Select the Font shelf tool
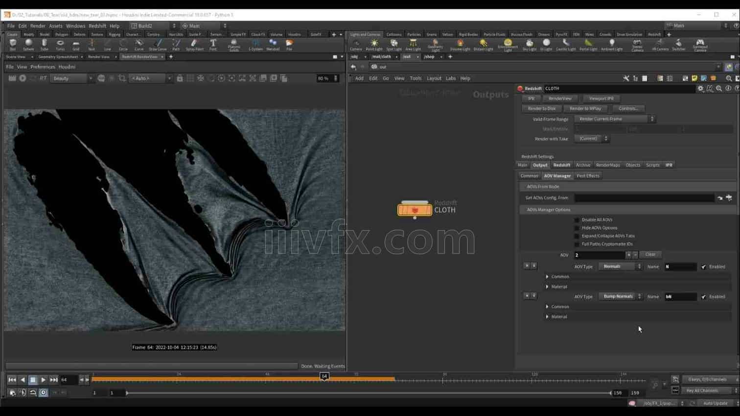The image size is (740, 416). (213, 45)
